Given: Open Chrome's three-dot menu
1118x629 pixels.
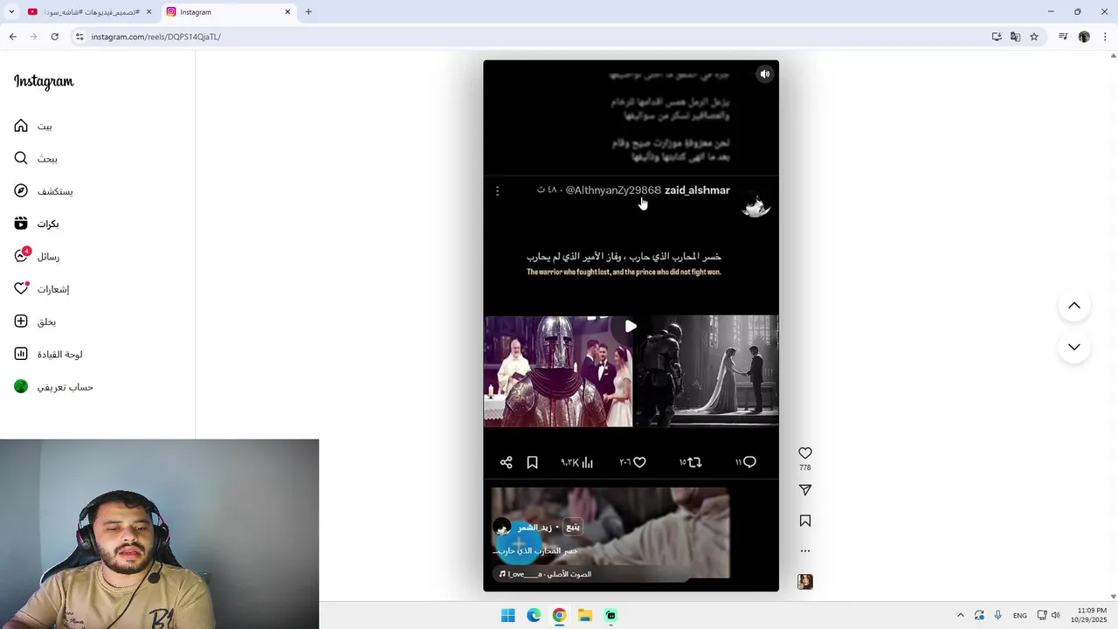Looking at the screenshot, I should pos(1105,37).
